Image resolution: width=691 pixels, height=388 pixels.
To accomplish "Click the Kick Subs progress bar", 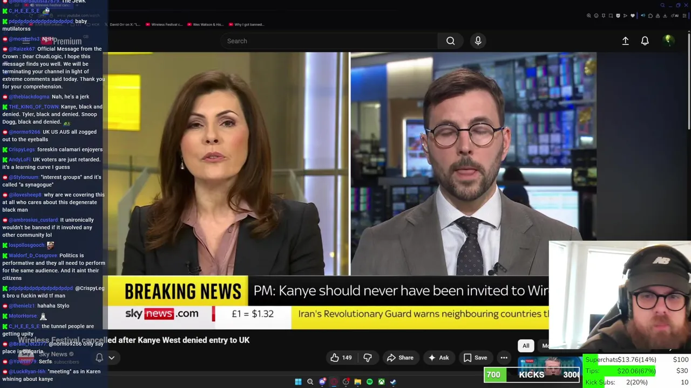I will pos(637,382).
